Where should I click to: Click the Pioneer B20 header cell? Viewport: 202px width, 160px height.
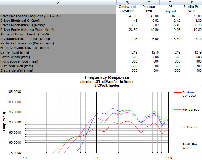pyautogui.click(x=149, y=9)
